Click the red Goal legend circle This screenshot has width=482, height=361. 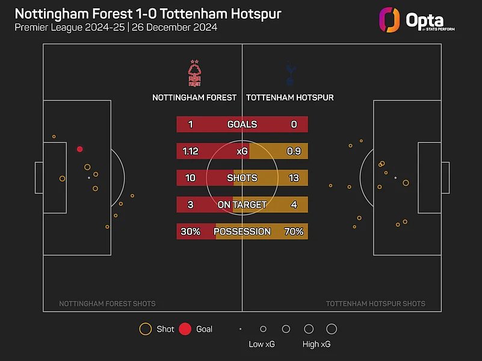point(185,329)
